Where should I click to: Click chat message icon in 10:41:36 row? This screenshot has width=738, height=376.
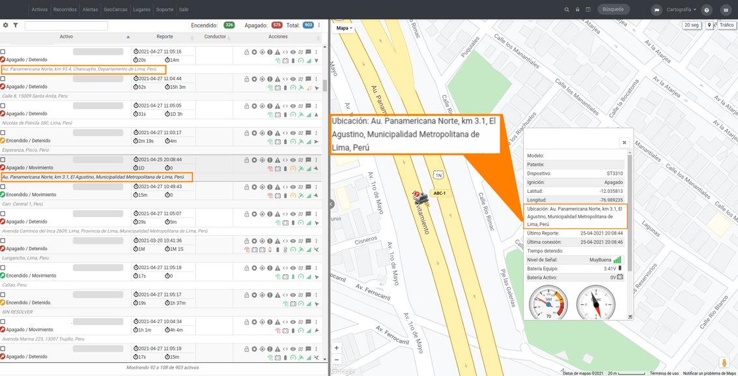coord(308,241)
